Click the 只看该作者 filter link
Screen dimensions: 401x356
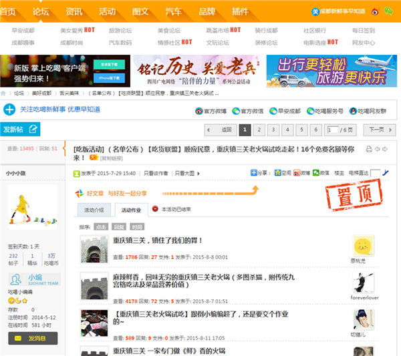(156, 174)
